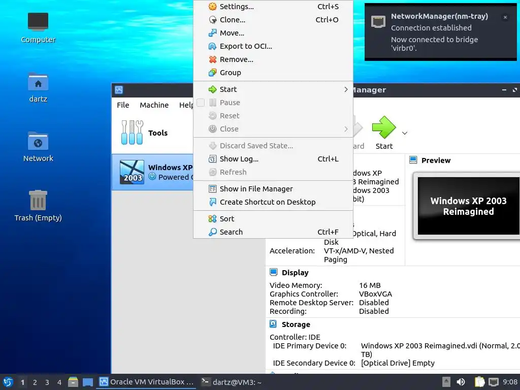Click the Graphics Controller VBoxVGA value

375,294
